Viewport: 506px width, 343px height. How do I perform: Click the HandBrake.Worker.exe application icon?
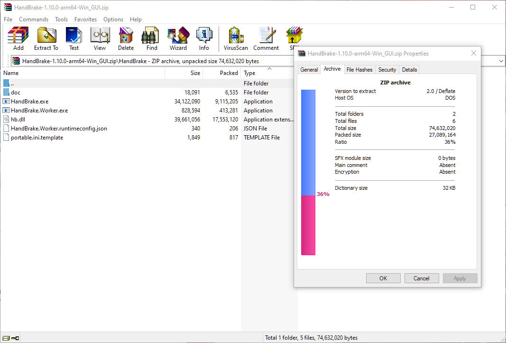[x=6, y=111]
